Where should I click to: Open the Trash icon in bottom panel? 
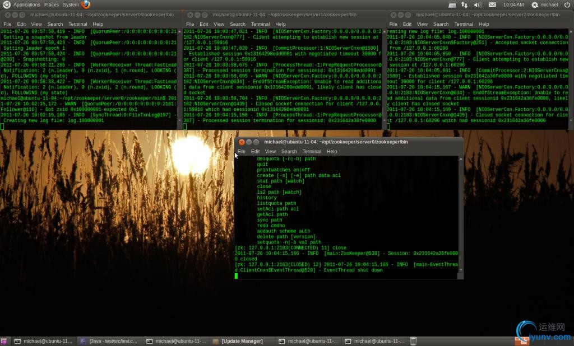[x=413, y=341]
